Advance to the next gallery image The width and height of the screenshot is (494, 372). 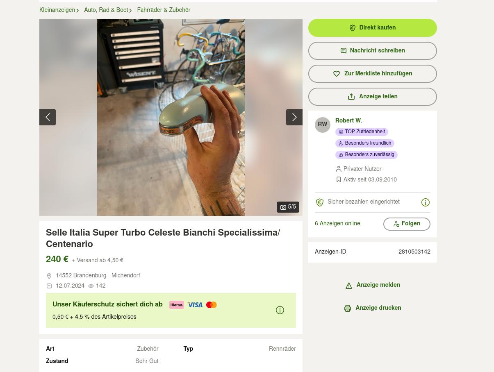click(294, 117)
